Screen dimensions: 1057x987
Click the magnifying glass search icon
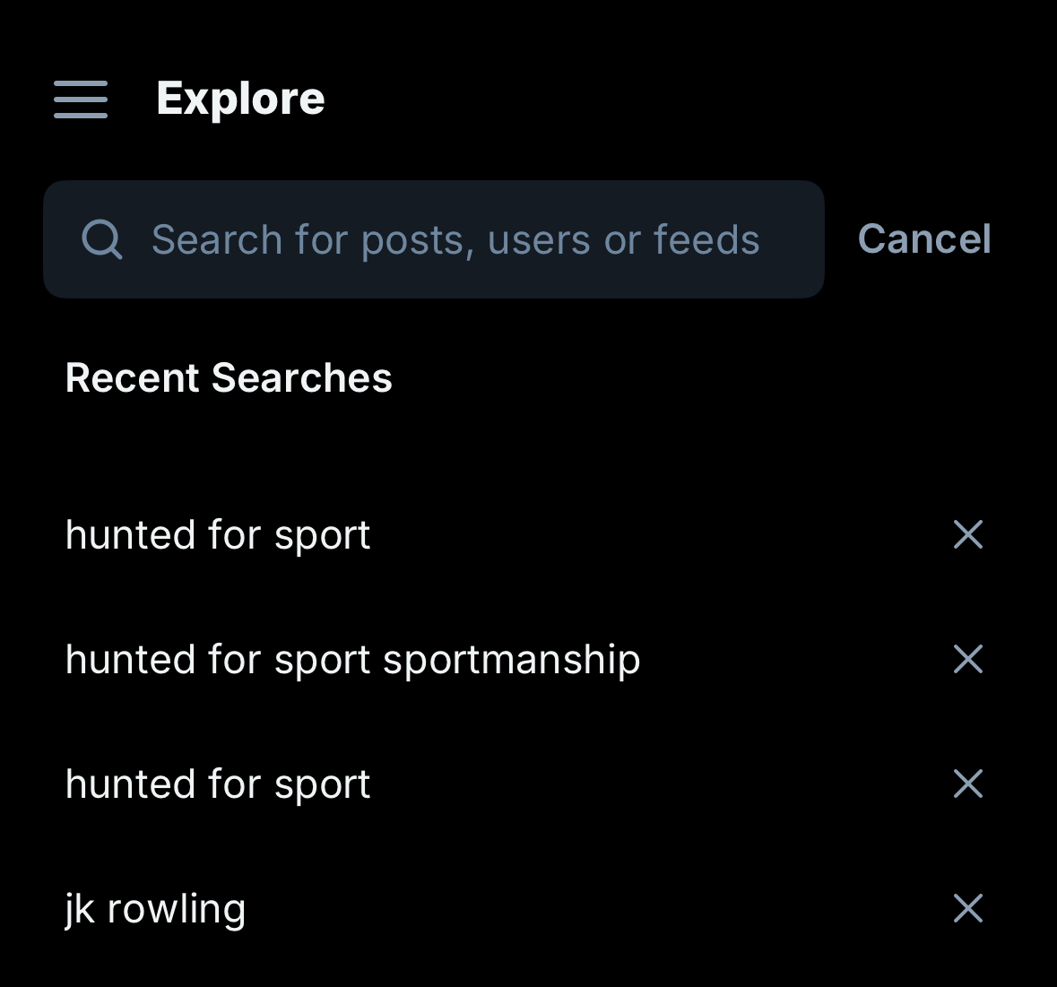(102, 239)
